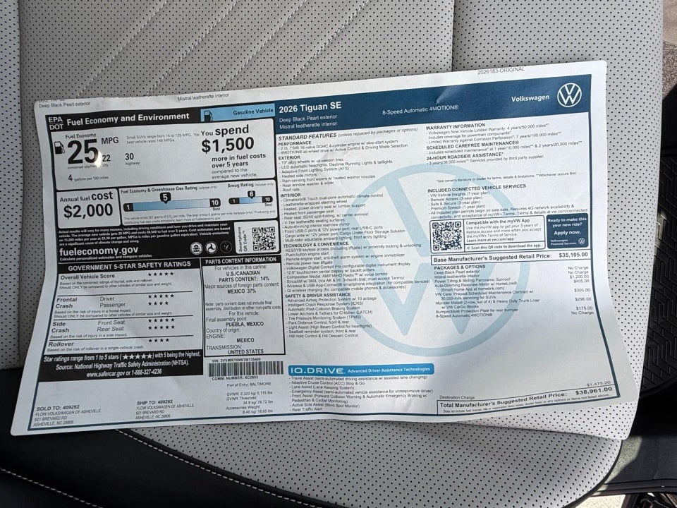Image resolution: width=677 pixels, height=508 pixels.
Task: Click the Apply now button
Action: [x=567, y=232]
